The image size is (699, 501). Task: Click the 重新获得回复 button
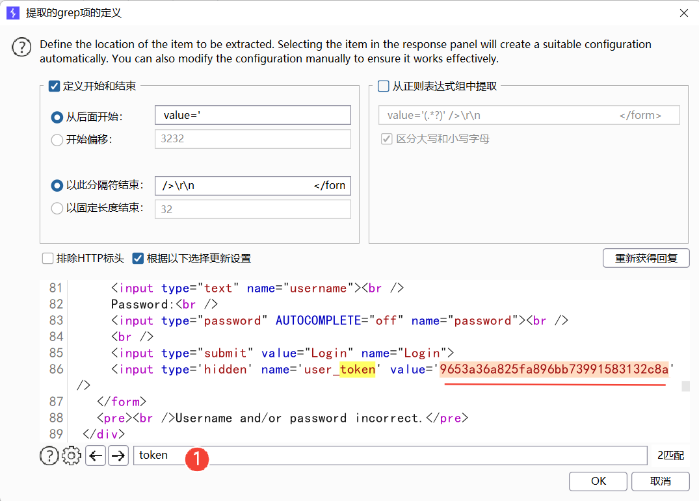coord(646,258)
